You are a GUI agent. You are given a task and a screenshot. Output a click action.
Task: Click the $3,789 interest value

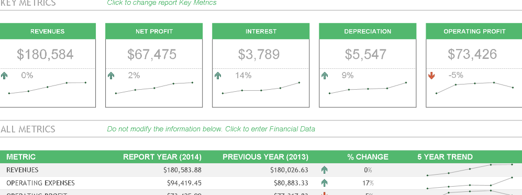point(259,54)
